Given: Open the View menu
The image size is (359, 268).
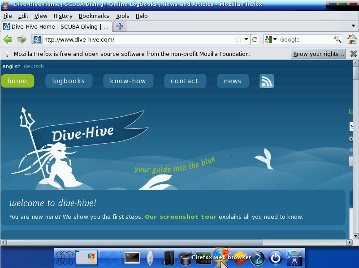Looking at the screenshot, I should (41, 16).
